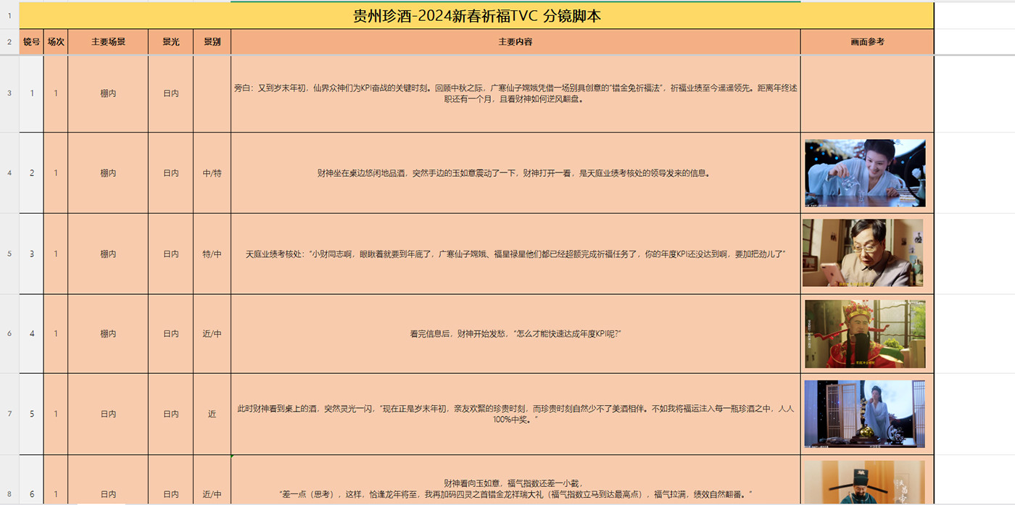This screenshot has width=1015, height=505.
Task: Select spreadsheet row number 7
Action: click(9, 414)
